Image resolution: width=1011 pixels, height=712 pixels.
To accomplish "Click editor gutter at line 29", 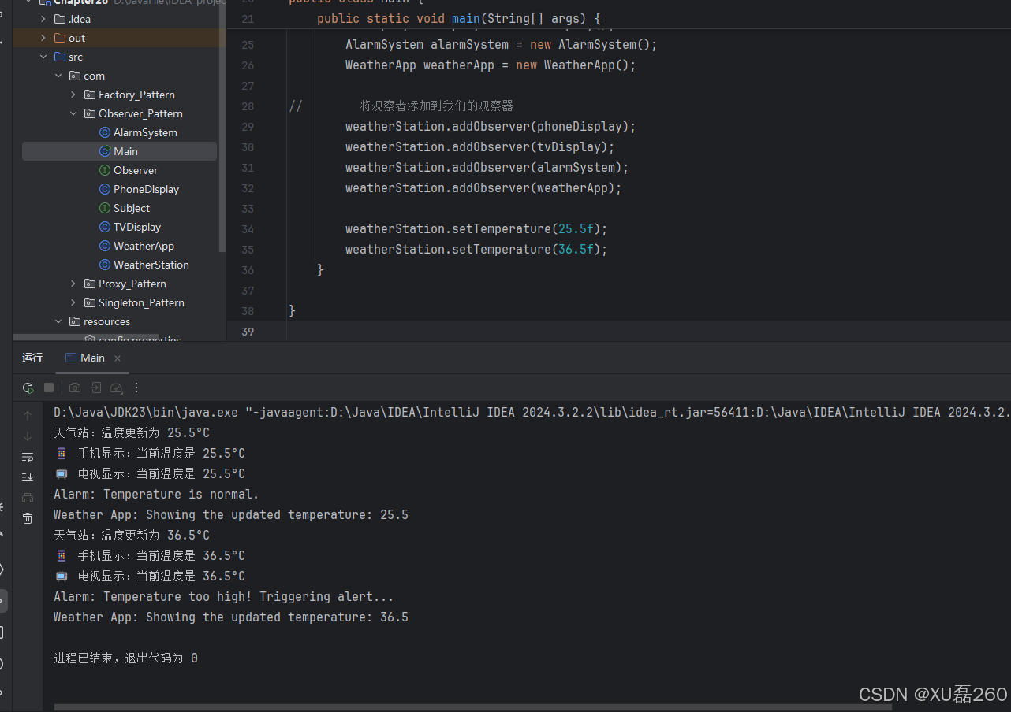I will [248, 127].
